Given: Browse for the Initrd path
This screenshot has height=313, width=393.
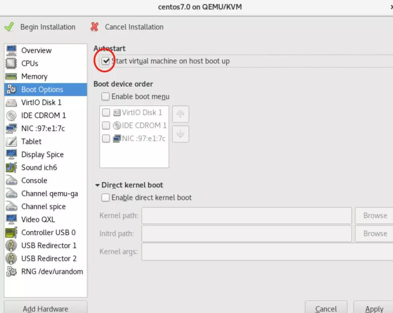Looking at the screenshot, I should tap(374, 233).
